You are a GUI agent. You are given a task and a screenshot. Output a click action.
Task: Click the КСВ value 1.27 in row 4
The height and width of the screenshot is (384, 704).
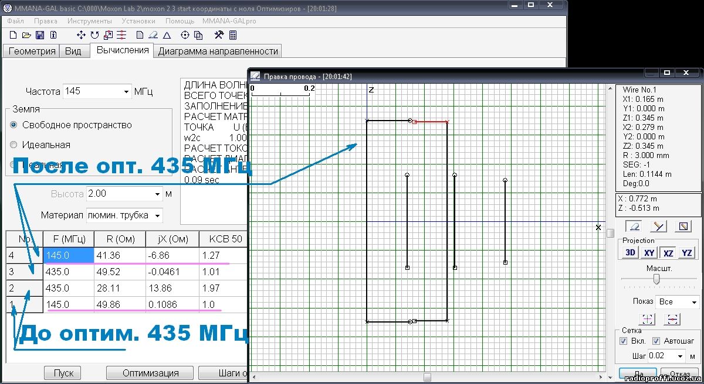pos(222,255)
